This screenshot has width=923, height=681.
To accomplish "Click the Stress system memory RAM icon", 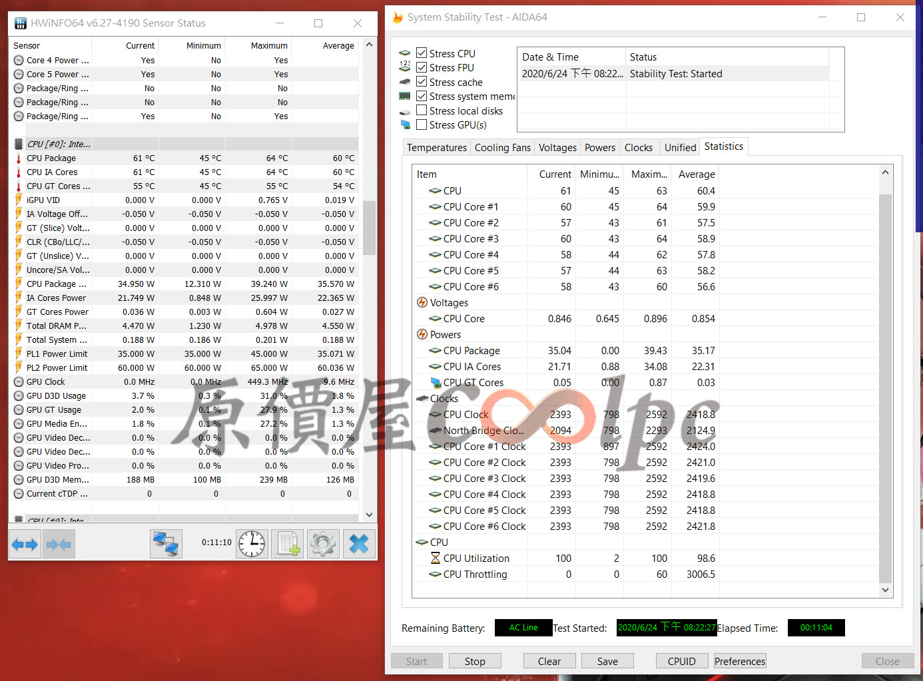I will [405, 97].
